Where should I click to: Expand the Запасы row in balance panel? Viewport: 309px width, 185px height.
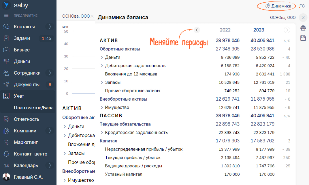pyautogui.click(x=102, y=82)
